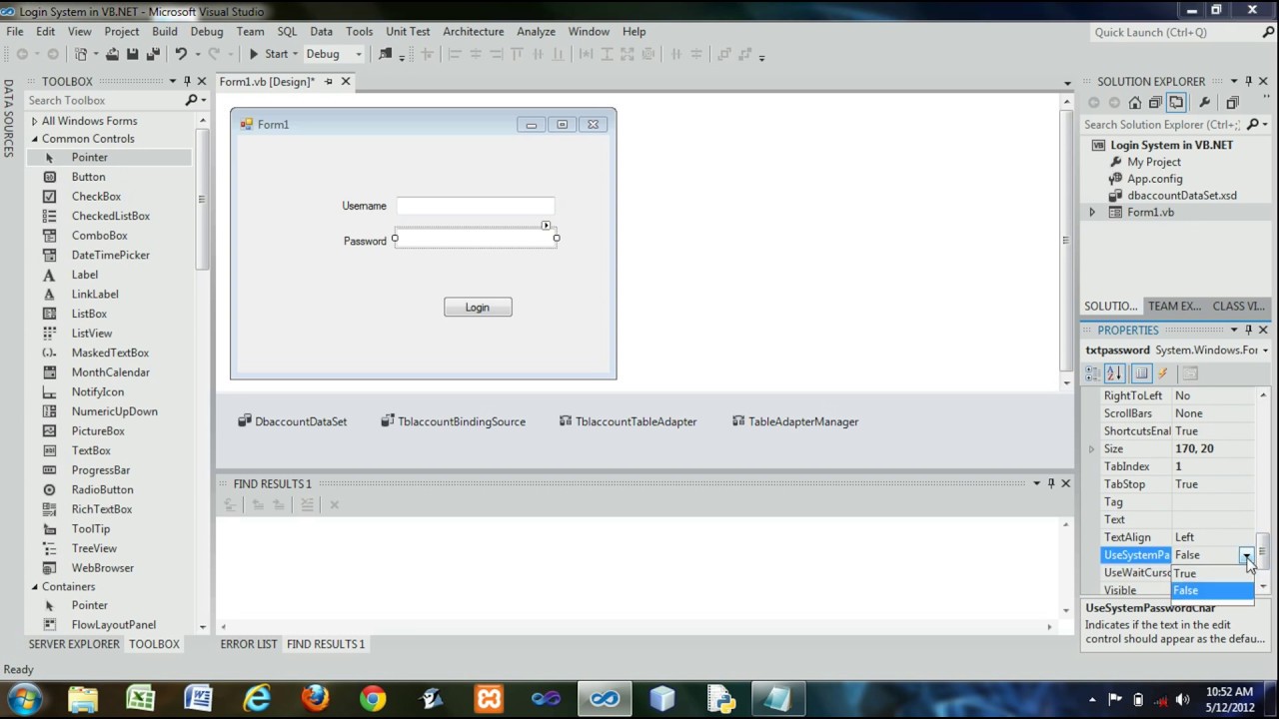Screen dimensions: 1279x719
Task: Open Properties wrench icon in Solution Explorer
Action: 1205,102
